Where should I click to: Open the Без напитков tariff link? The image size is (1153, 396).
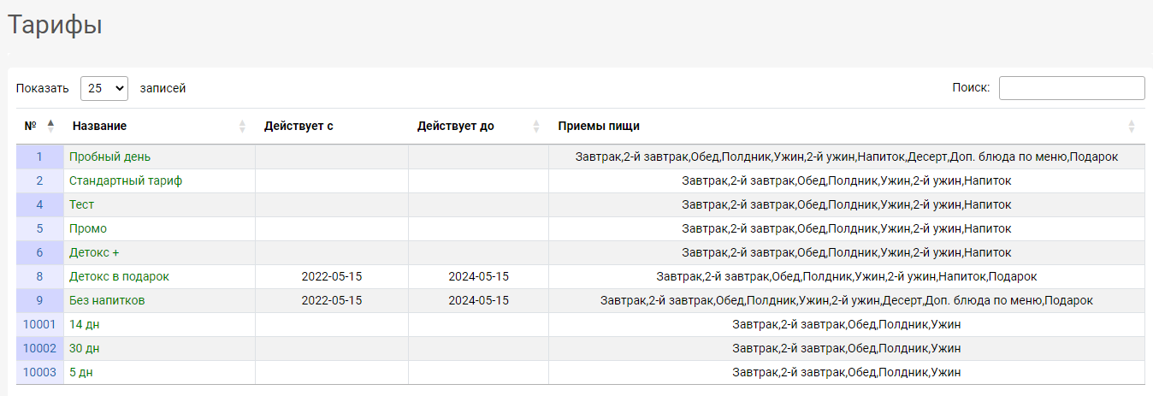[x=107, y=301]
